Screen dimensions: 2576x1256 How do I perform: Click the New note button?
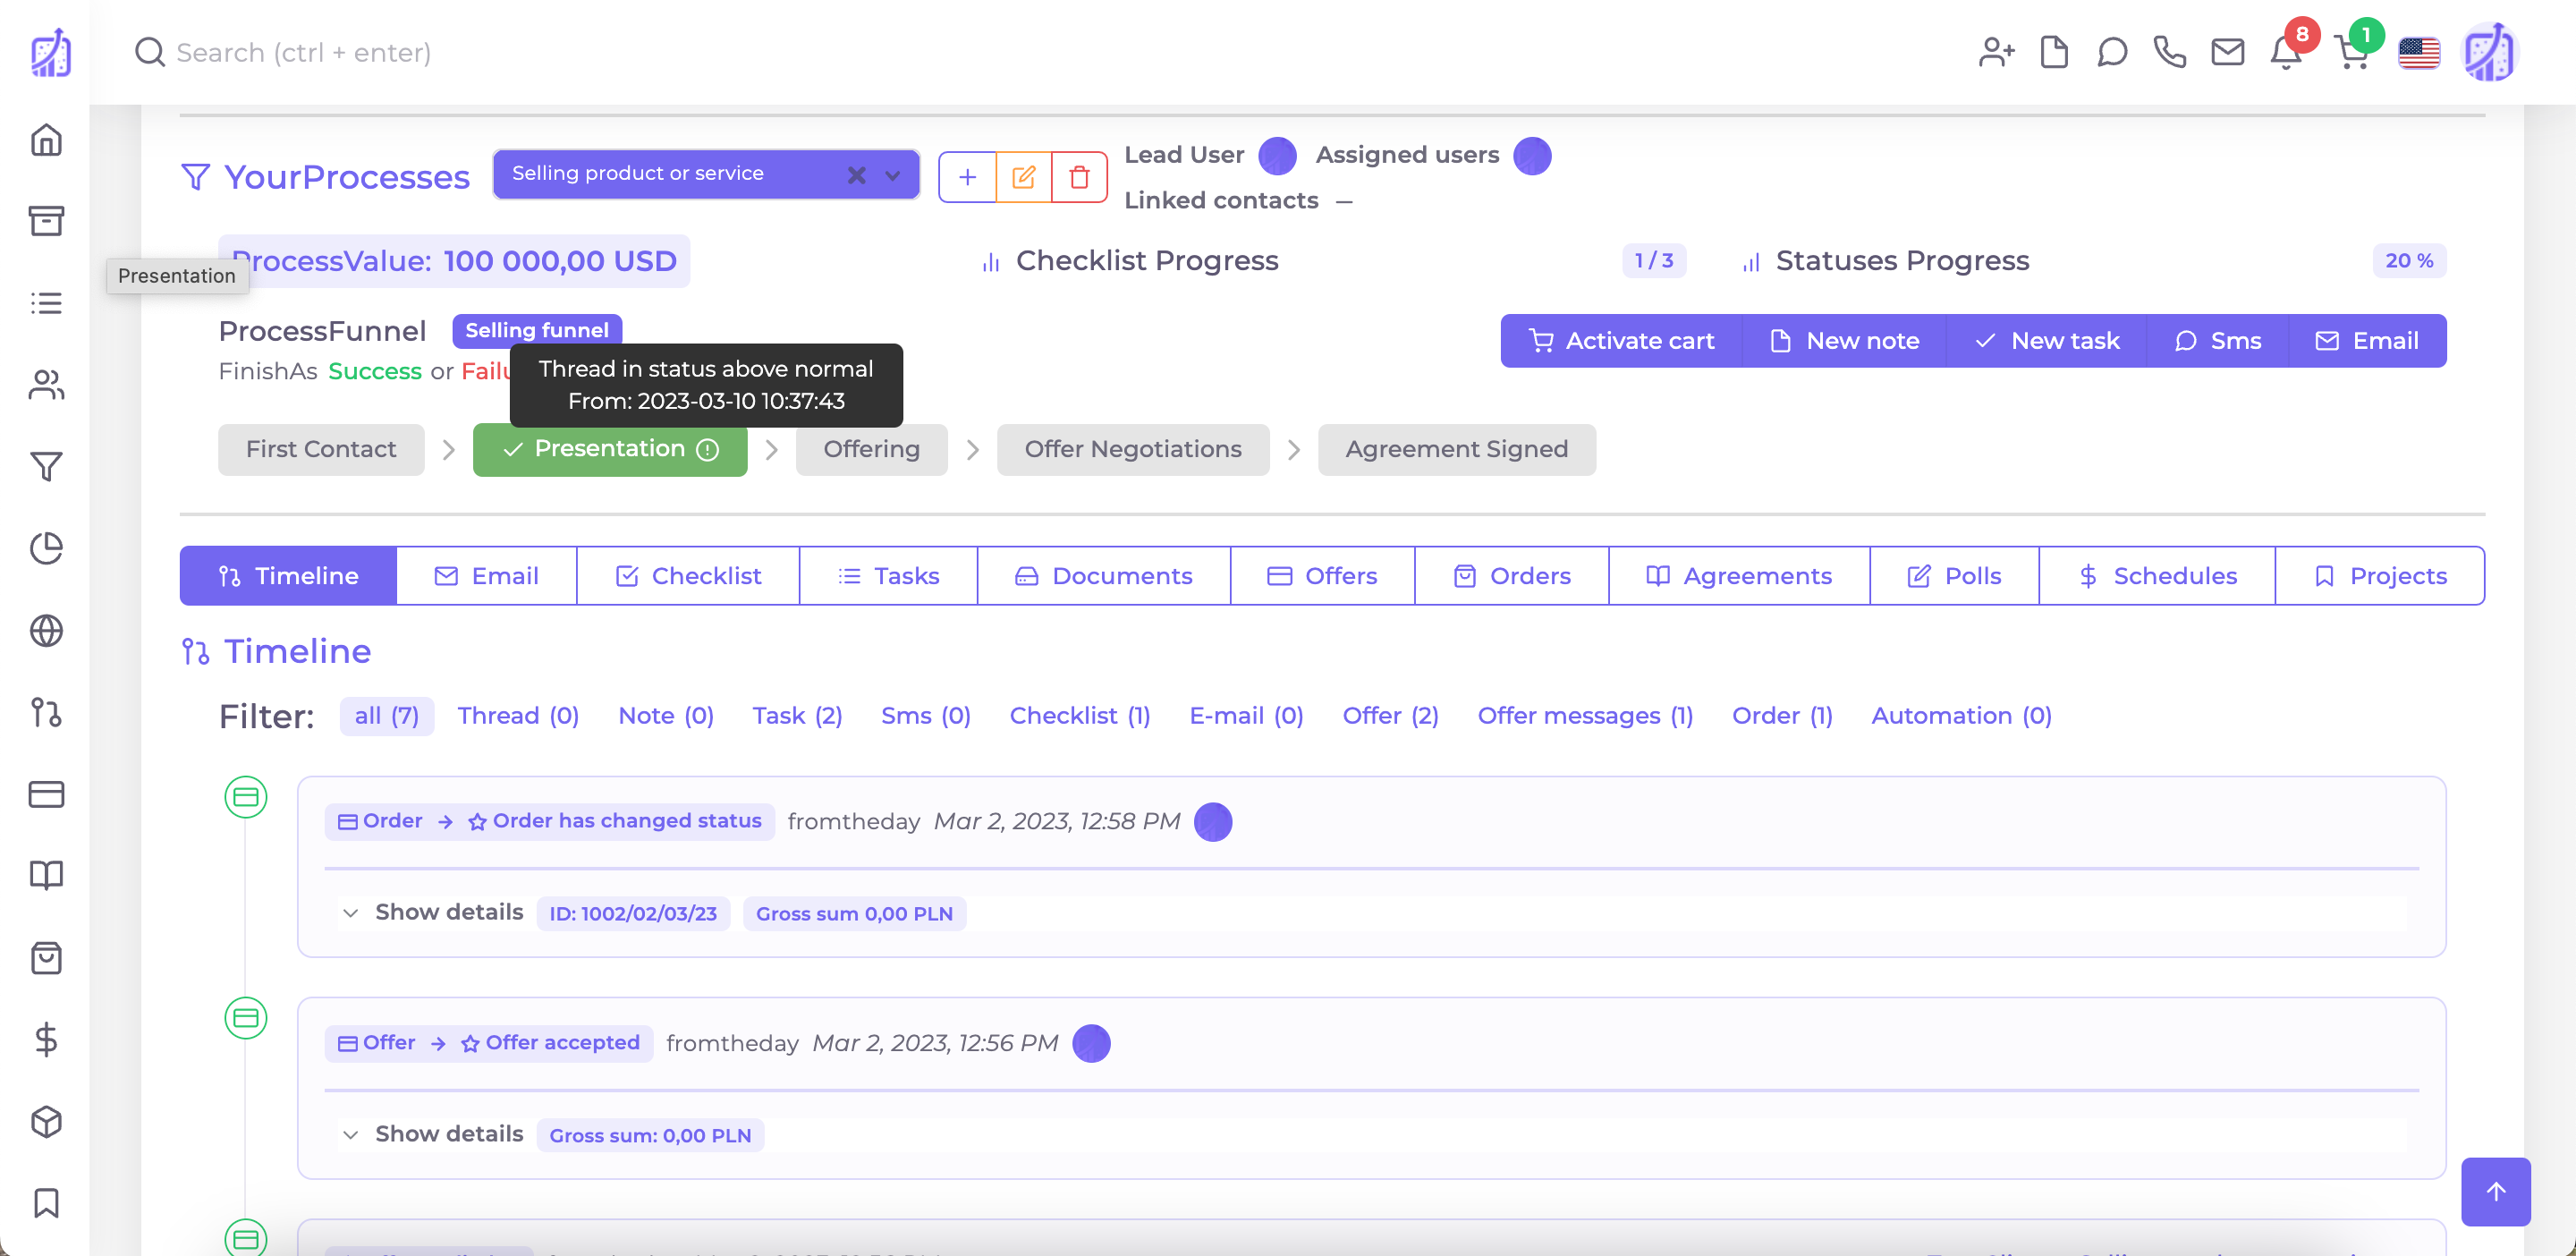(x=1844, y=341)
